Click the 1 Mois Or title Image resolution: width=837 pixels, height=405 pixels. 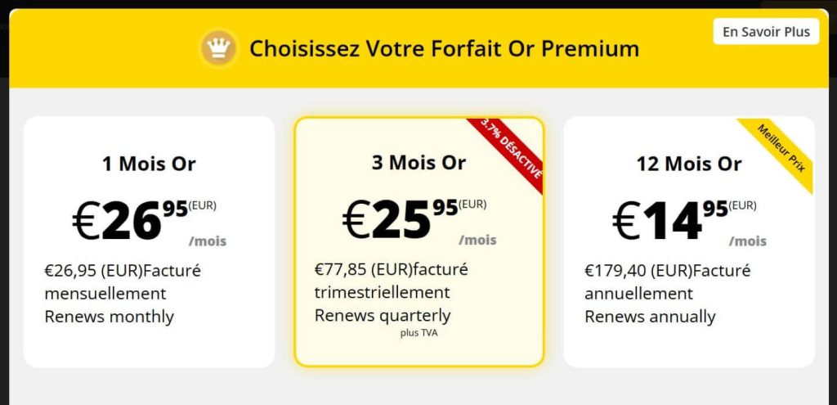pyautogui.click(x=149, y=164)
